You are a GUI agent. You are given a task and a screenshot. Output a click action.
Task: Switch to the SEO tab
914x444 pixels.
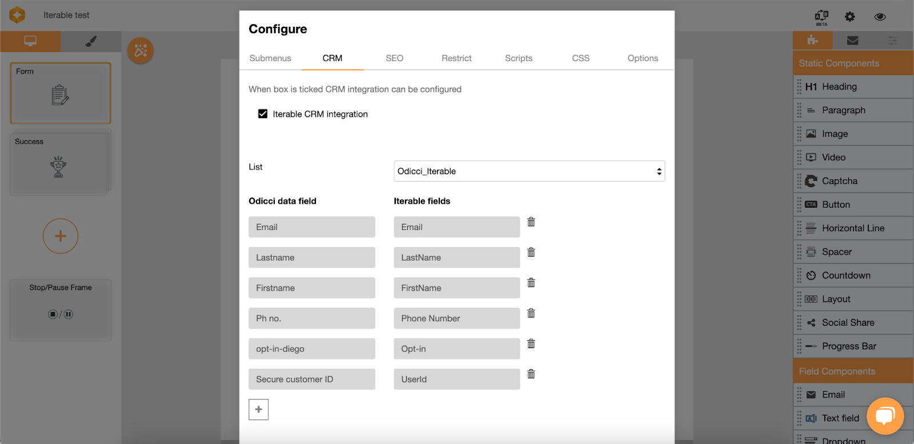394,58
